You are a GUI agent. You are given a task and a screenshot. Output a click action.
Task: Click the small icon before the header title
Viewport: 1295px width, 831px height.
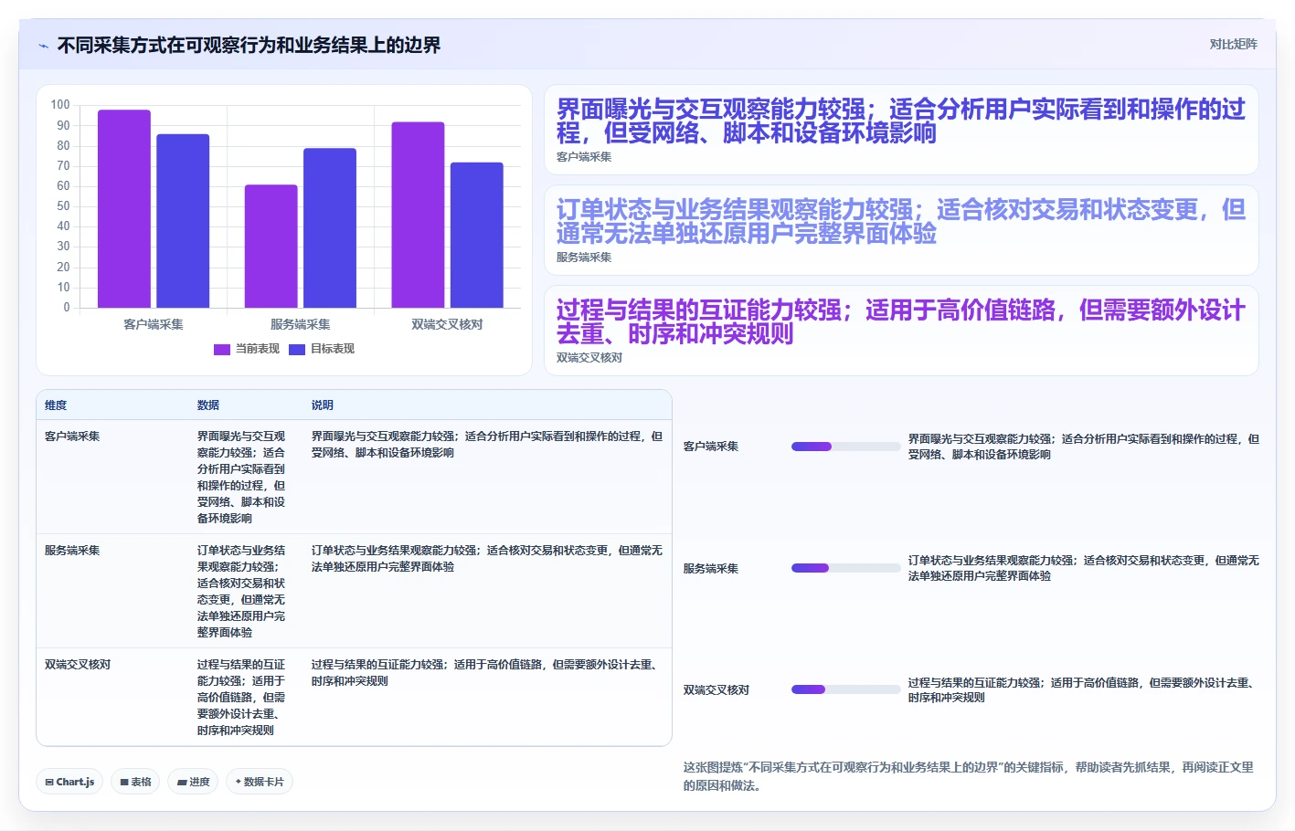click(x=43, y=46)
